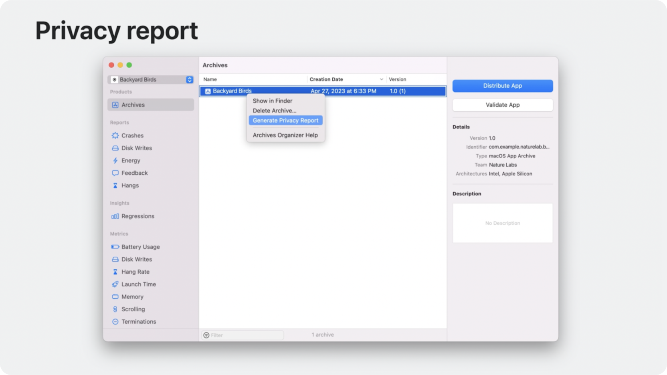Click the Launch Time rocket icon
Viewport: 667px width, 375px height.
click(x=115, y=284)
